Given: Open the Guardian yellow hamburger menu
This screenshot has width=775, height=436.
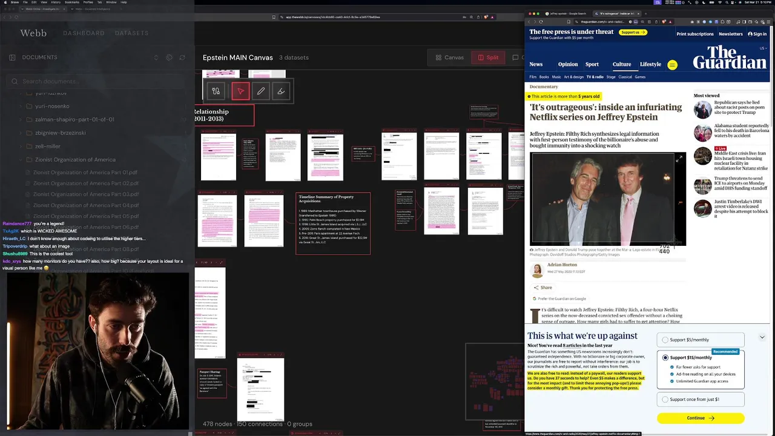Looking at the screenshot, I should coord(672,65).
